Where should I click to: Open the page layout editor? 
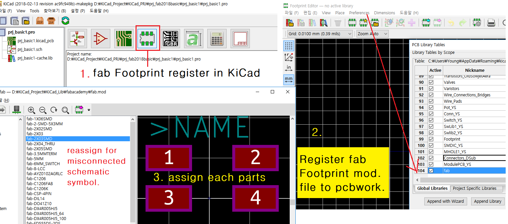240,39
